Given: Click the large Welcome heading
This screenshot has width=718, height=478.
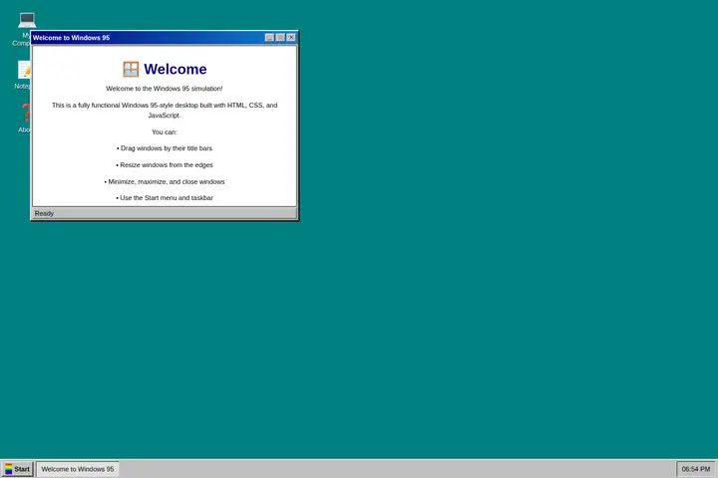Looking at the screenshot, I should 175,69.
